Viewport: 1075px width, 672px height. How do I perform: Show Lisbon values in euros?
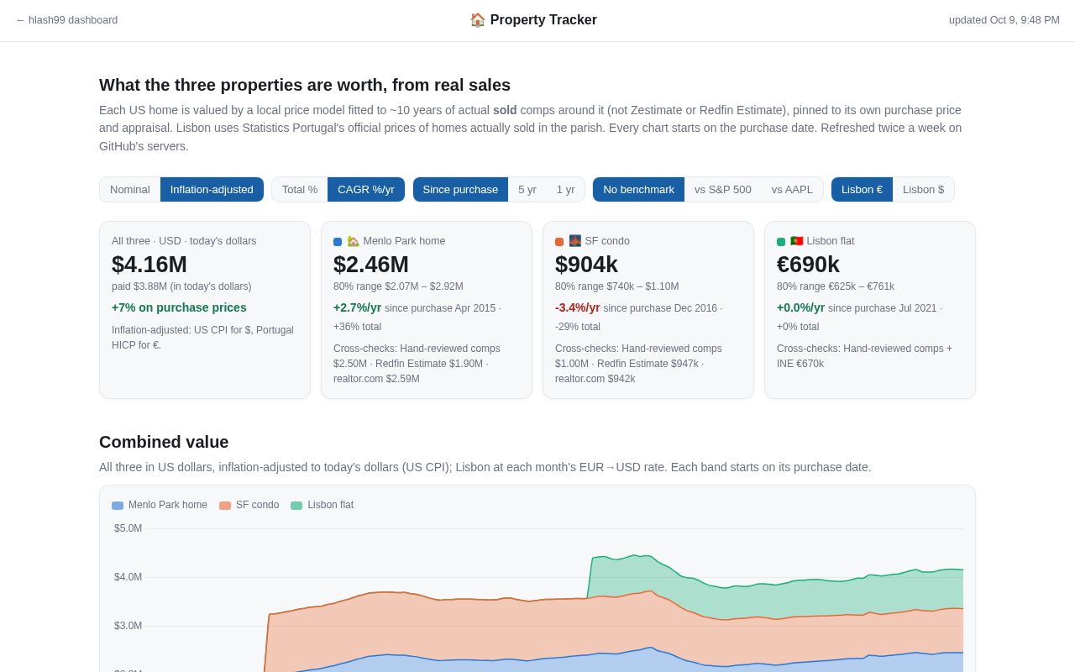pos(862,189)
